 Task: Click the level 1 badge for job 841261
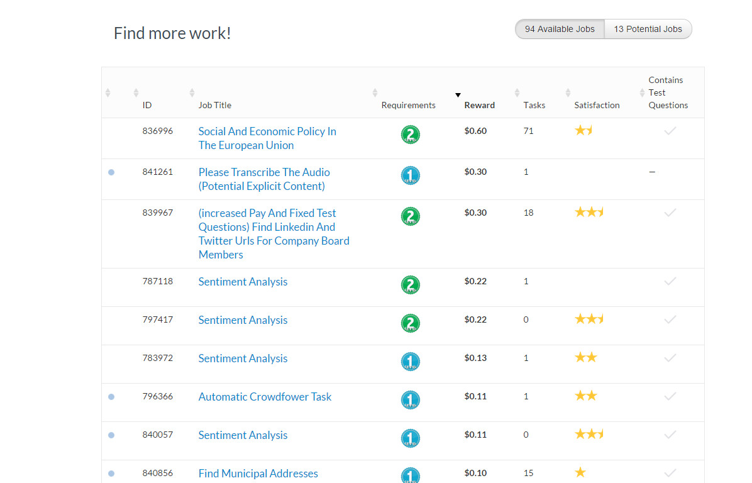(x=410, y=175)
